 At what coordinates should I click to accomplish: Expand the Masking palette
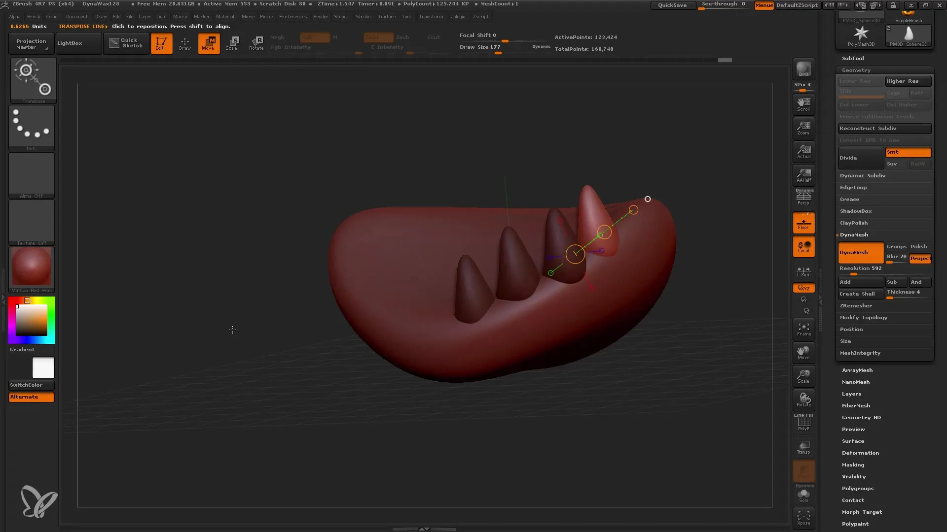pyautogui.click(x=853, y=465)
